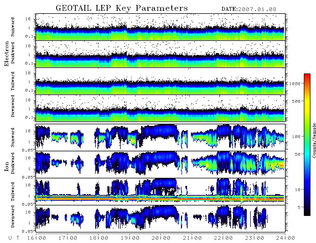
Task: Click the 18:00 time axis label
Action: pyautogui.click(x=99, y=238)
